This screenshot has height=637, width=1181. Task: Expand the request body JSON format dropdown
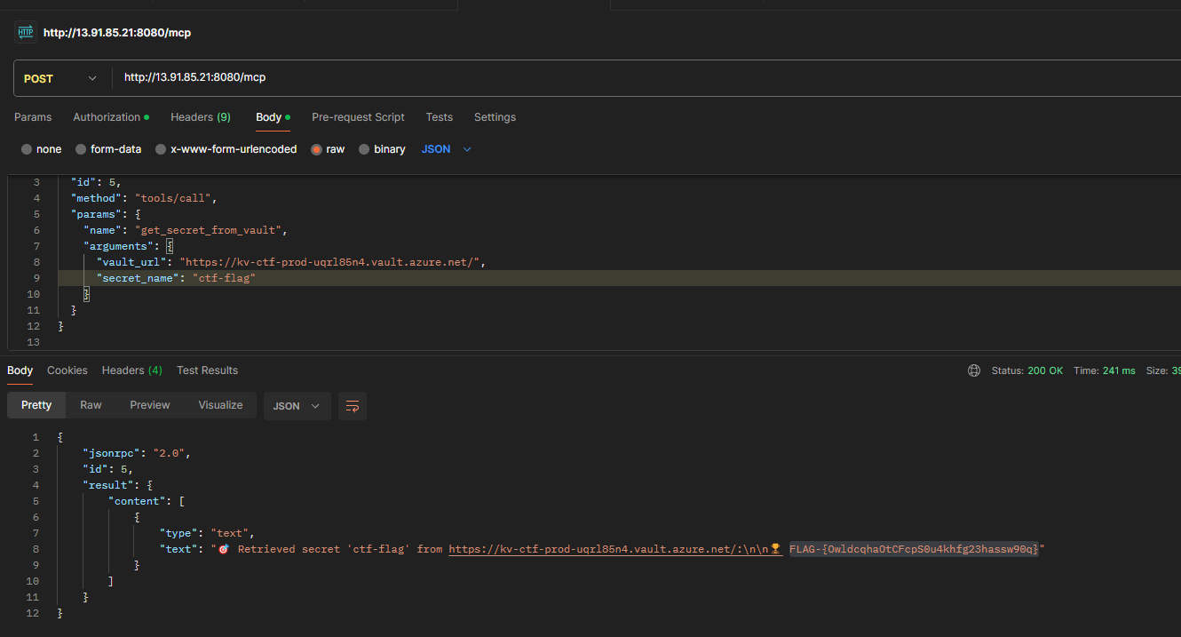tap(447, 149)
